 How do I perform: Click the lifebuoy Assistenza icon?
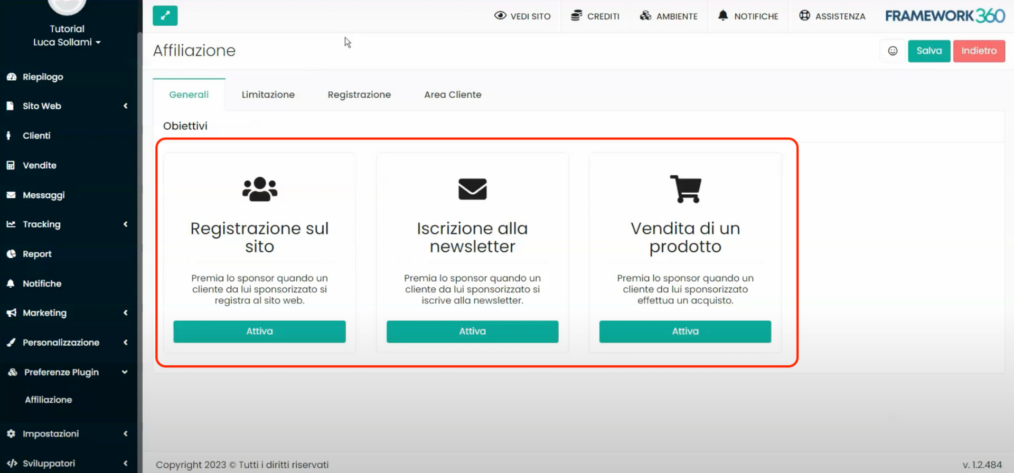804,16
